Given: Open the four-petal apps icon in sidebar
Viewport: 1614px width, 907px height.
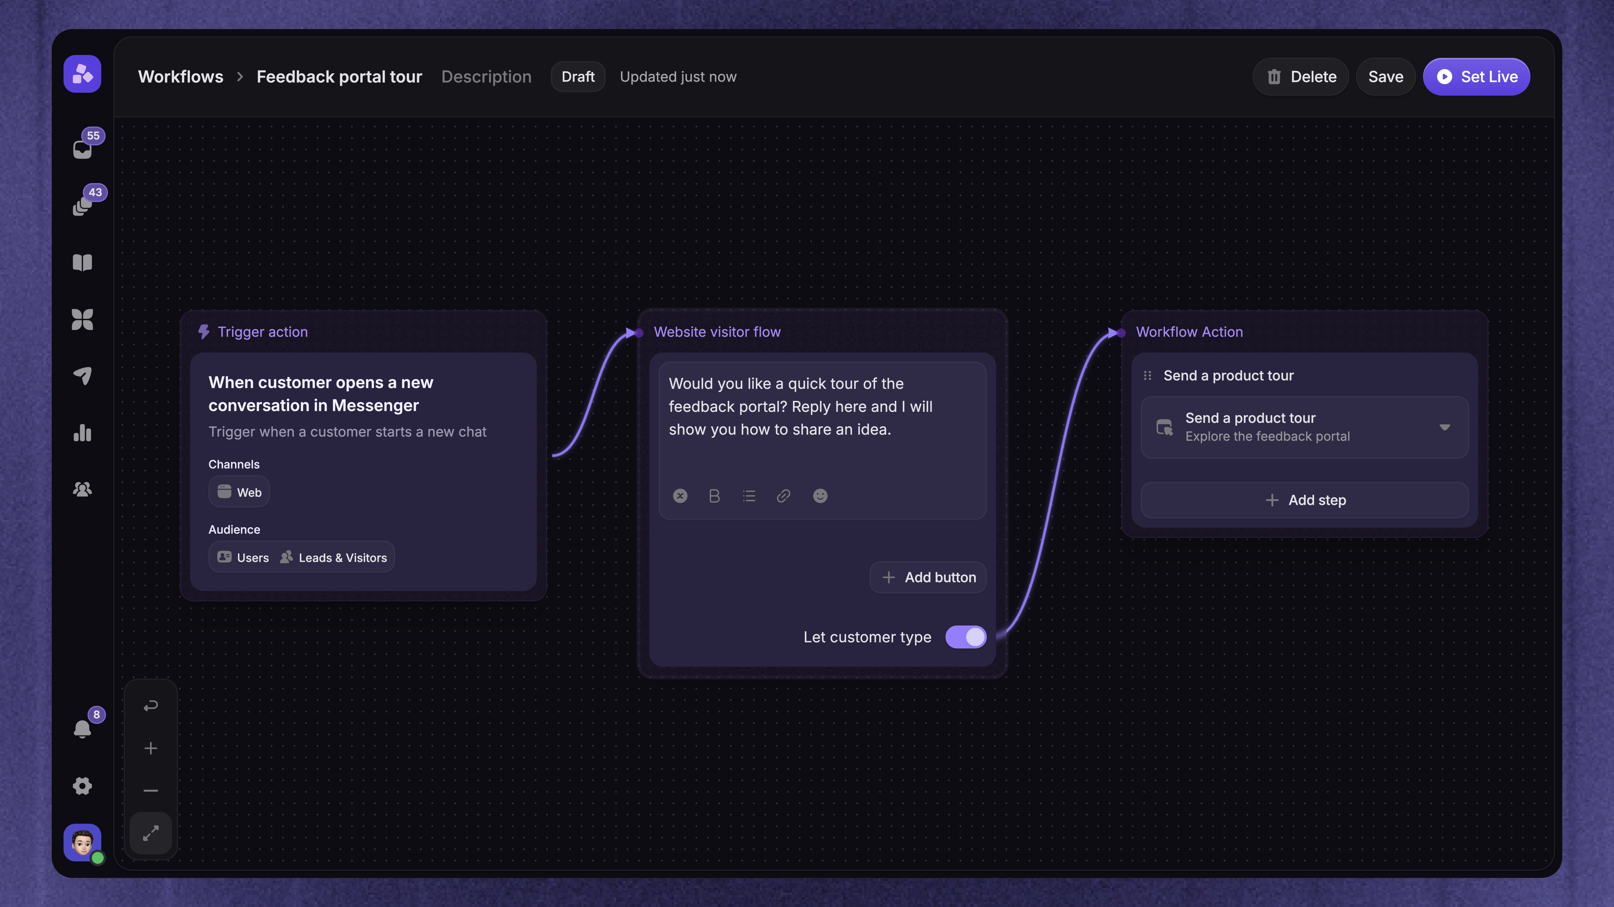Looking at the screenshot, I should (82, 319).
